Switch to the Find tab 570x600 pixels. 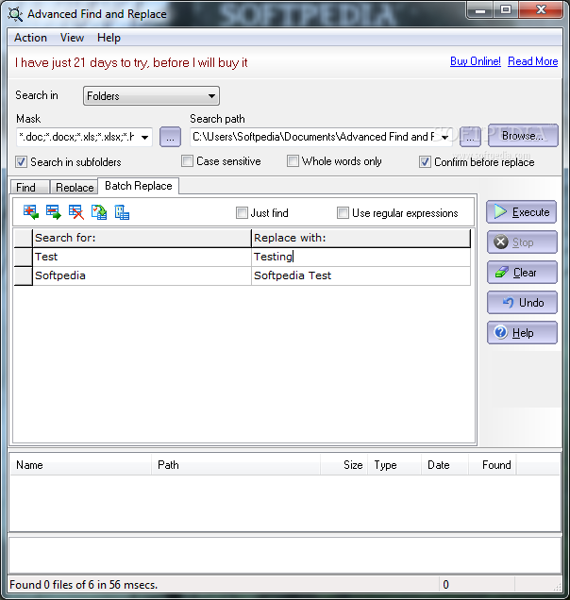[29, 187]
